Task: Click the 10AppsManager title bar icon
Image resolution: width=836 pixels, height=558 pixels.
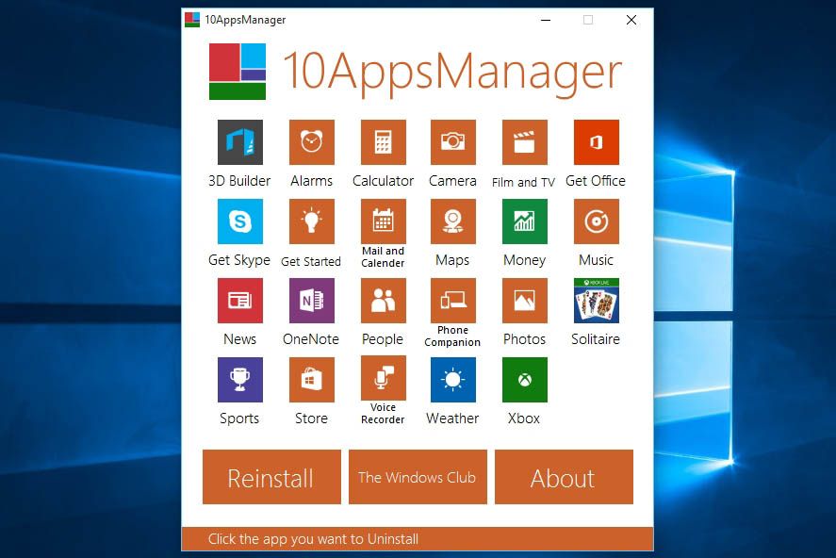Action: (192, 20)
